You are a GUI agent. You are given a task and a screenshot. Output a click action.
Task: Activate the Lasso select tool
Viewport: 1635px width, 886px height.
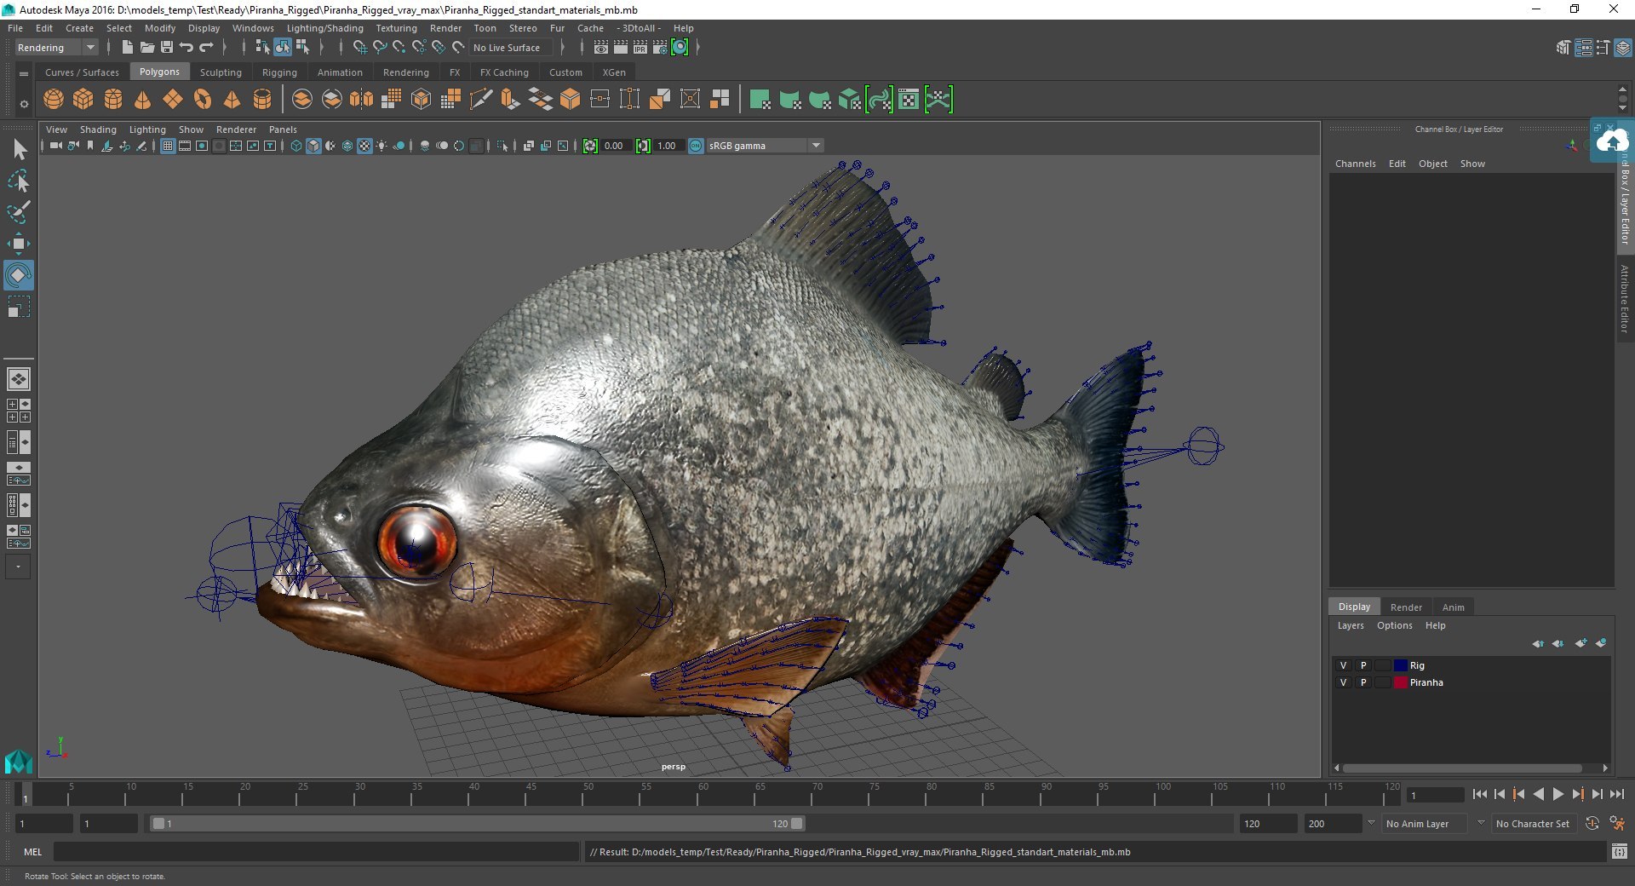(x=19, y=181)
